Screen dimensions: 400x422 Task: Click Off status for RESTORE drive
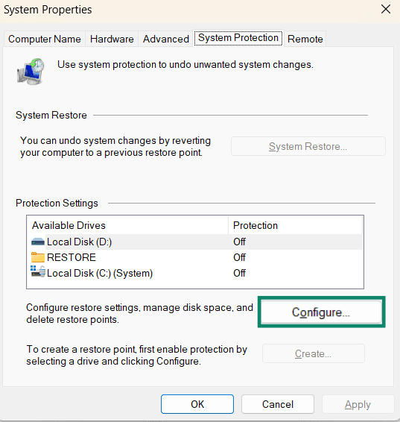coord(239,257)
